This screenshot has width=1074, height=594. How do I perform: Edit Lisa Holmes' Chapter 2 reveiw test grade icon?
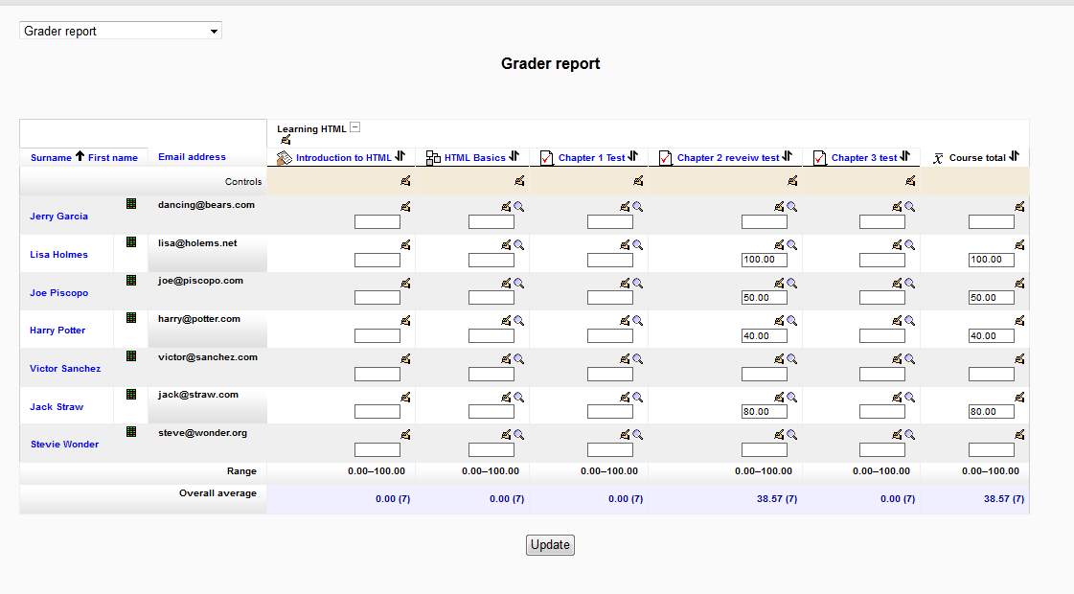[779, 244]
